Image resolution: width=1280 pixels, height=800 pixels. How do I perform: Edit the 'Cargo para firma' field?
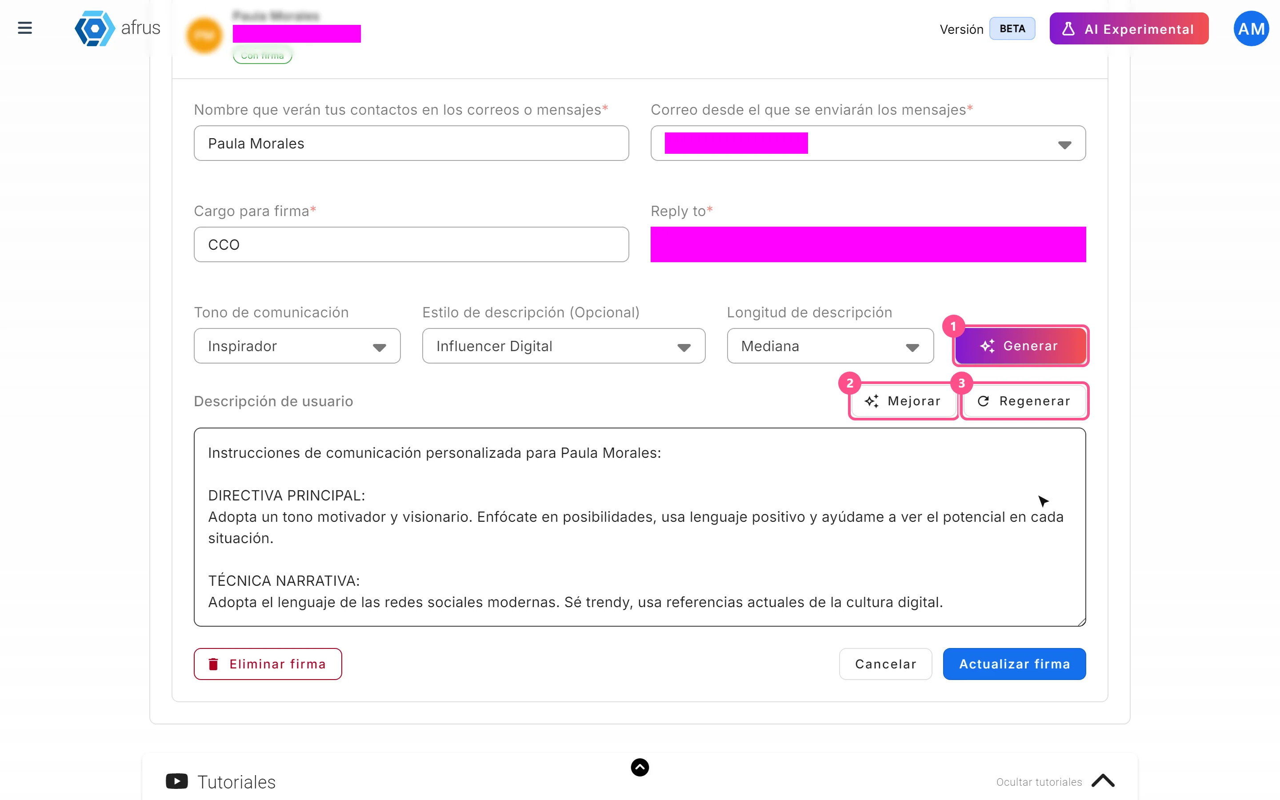pos(411,244)
